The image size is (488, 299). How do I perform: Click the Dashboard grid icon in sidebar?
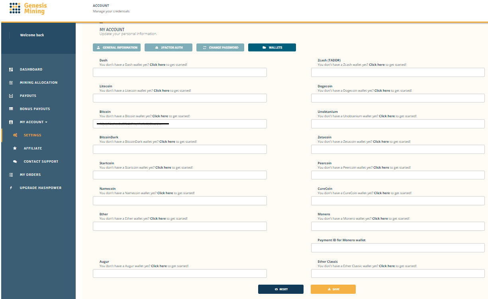click(x=11, y=69)
